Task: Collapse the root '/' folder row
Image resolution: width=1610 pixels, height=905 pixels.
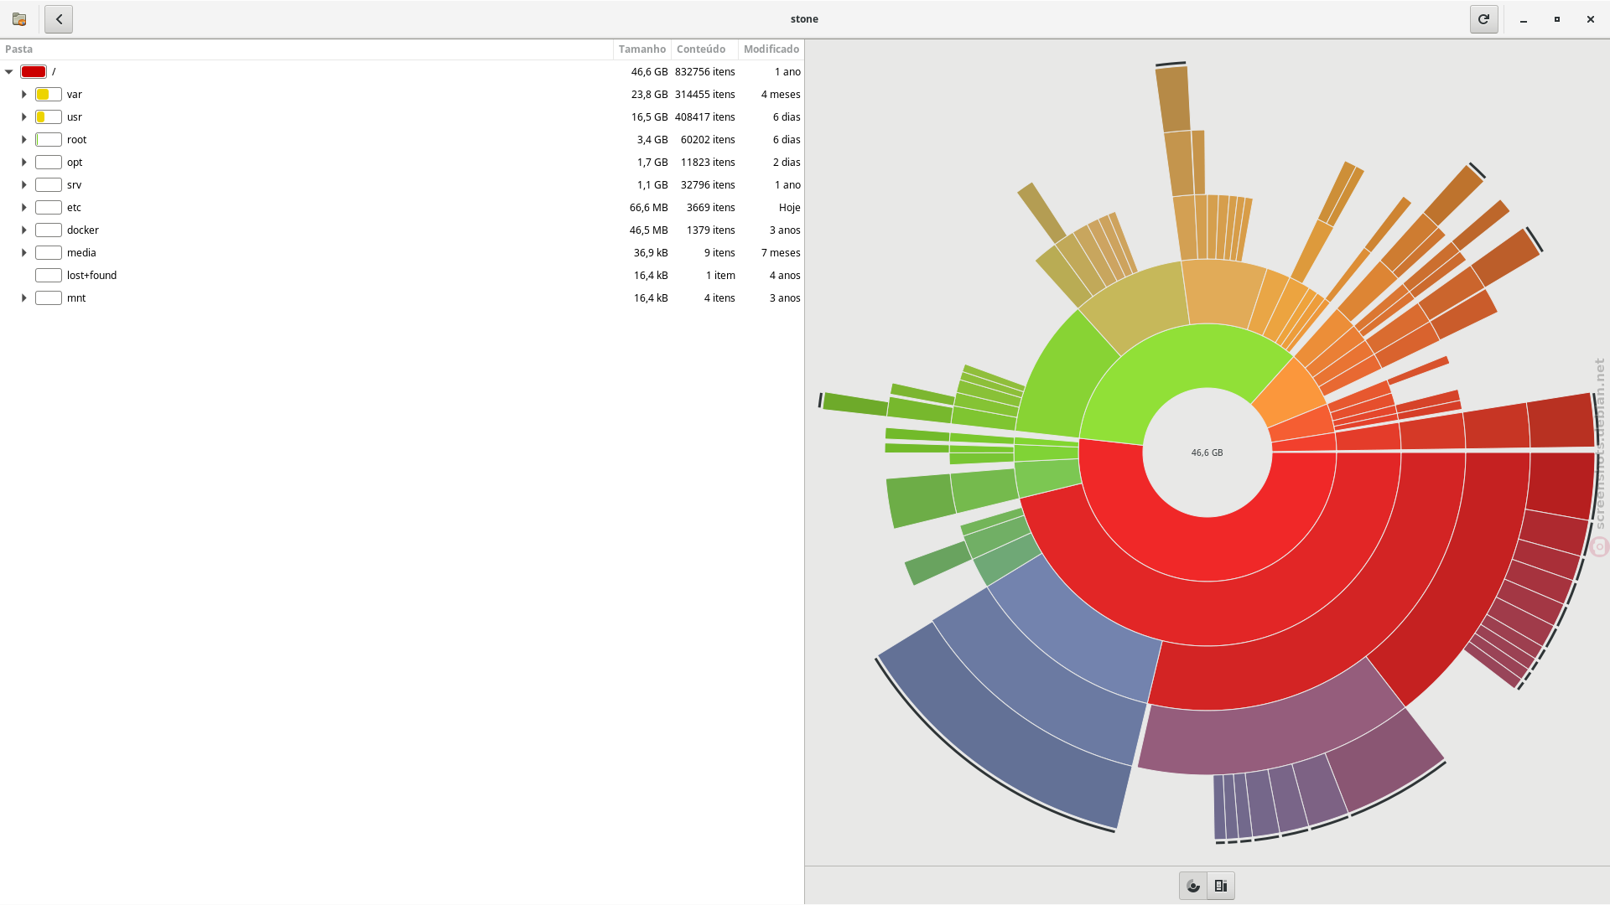Action: pos(9,72)
